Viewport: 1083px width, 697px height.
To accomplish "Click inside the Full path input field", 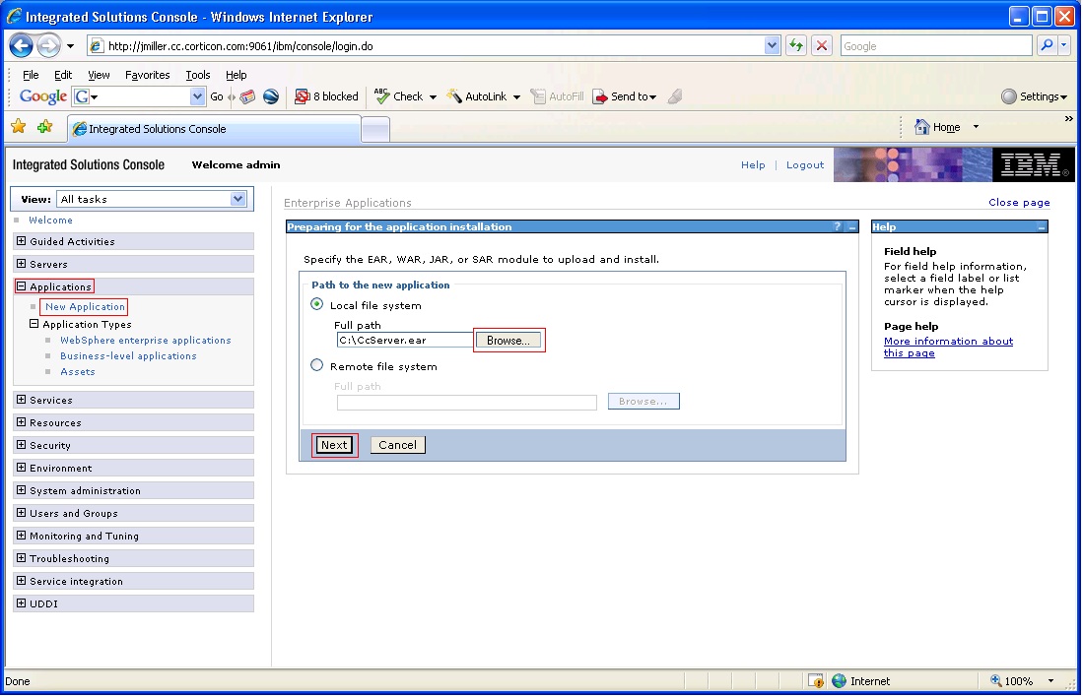I will click(404, 339).
